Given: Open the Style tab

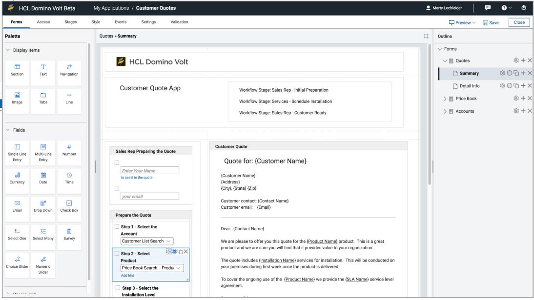Looking at the screenshot, I should (x=96, y=22).
